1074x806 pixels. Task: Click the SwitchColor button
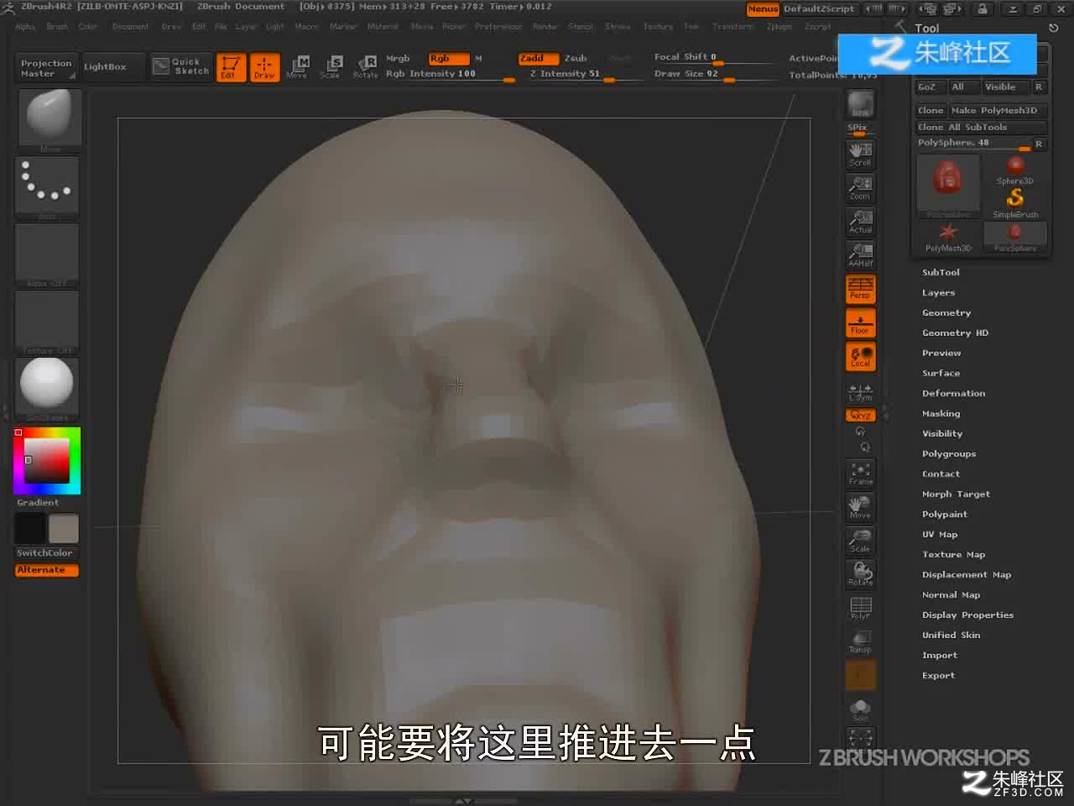(x=45, y=553)
